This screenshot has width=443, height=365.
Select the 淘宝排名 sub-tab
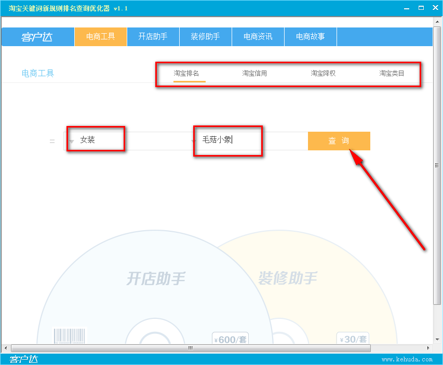click(x=186, y=74)
